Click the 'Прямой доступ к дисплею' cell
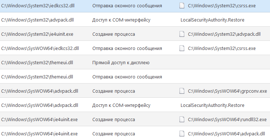270x139 pixels. point(121,63)
